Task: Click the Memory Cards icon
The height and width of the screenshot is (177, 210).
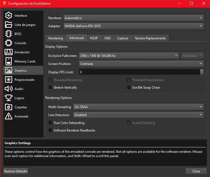Action: pos(8,61)
